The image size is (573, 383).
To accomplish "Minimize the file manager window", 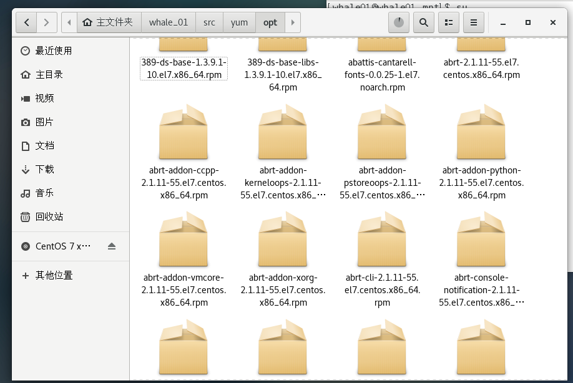I will pos(503,23).
